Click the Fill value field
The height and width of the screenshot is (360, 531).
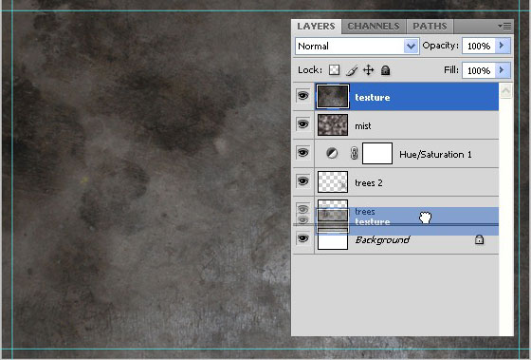coord(479,70)
